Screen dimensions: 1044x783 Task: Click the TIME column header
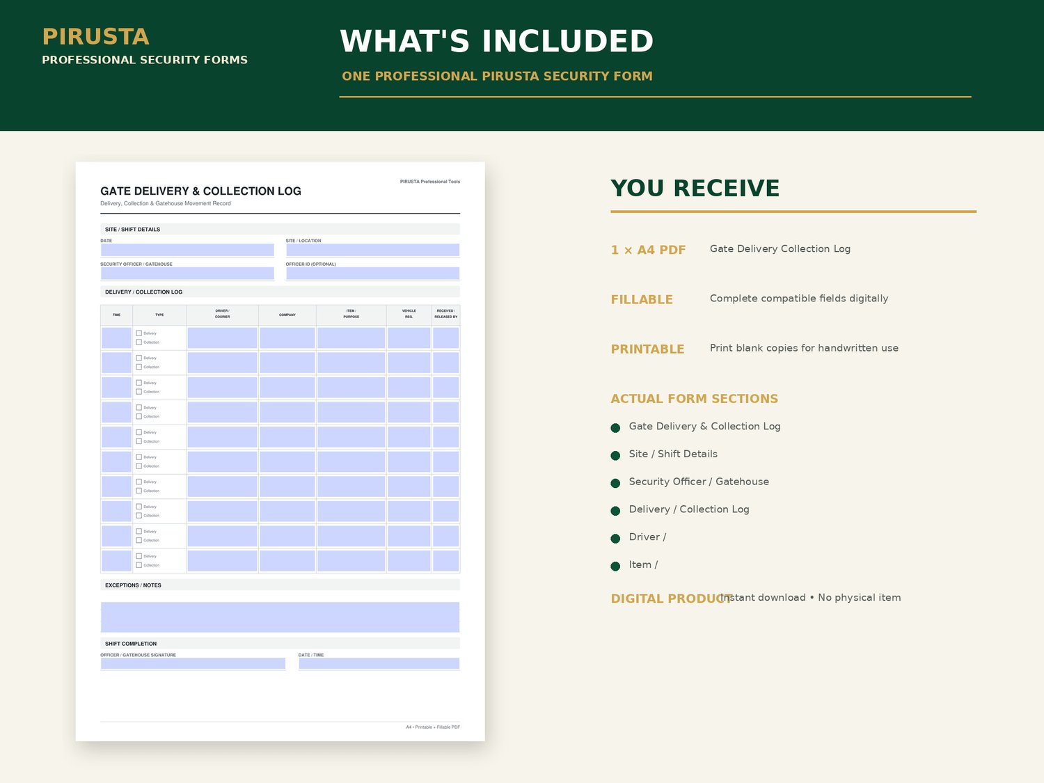116,315
